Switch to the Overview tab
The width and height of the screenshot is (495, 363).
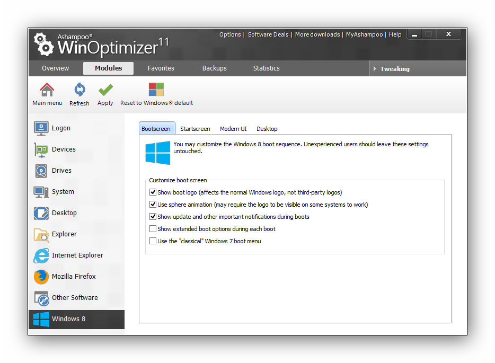pos(55,68)
